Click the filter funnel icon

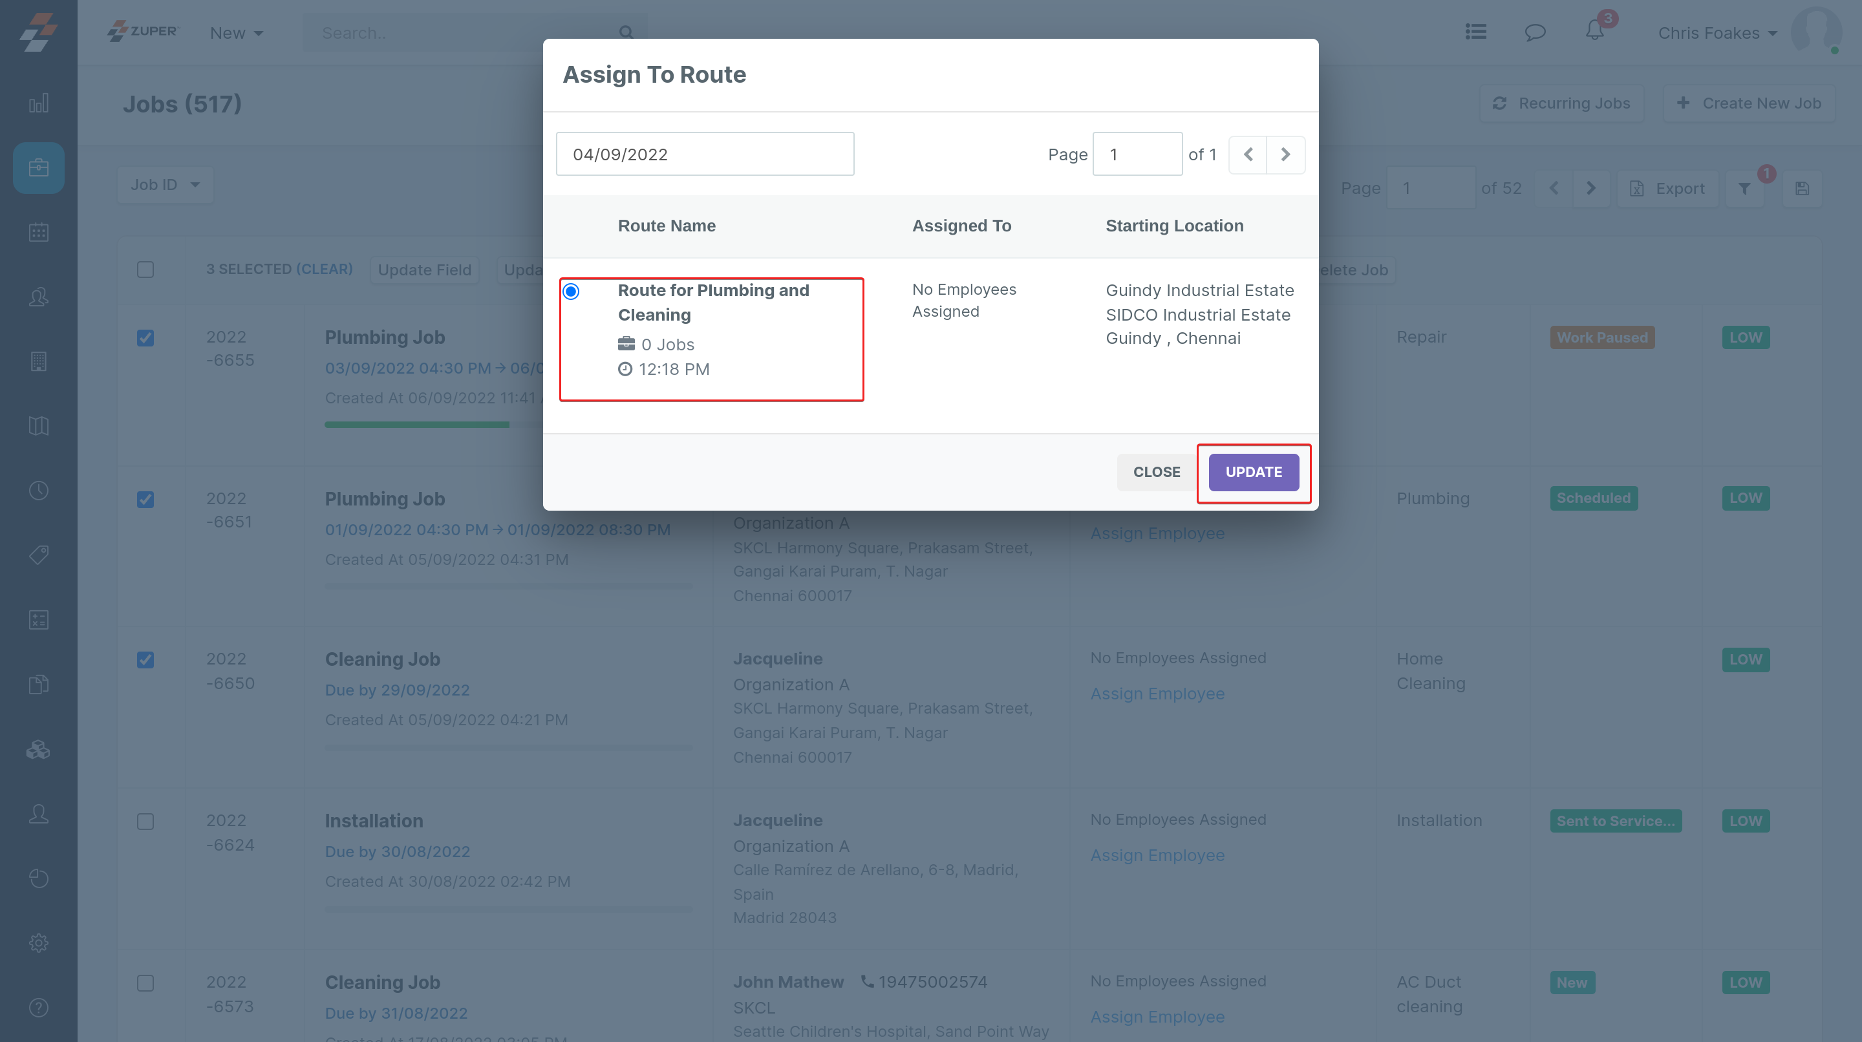pyautogui.click(x=1744, y=189)
